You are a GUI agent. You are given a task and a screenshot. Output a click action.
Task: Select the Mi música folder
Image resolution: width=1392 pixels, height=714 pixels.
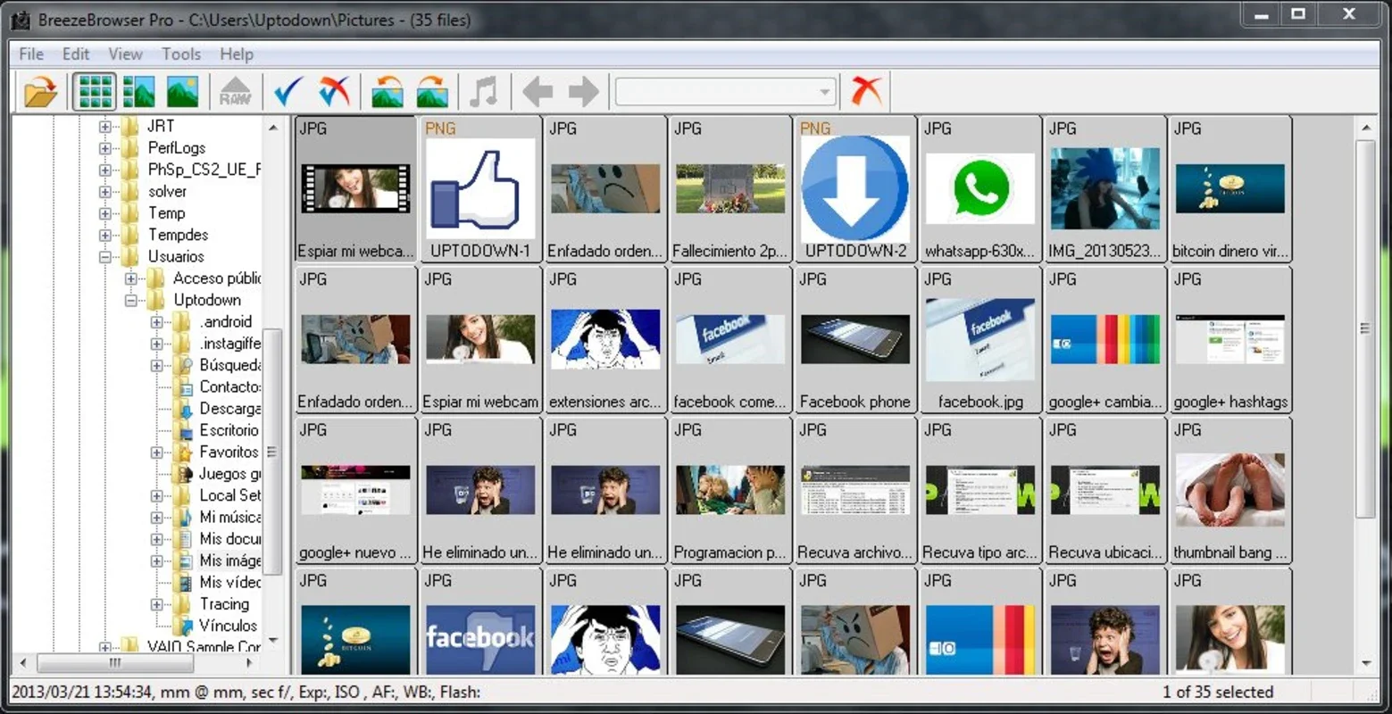(229, 517)
